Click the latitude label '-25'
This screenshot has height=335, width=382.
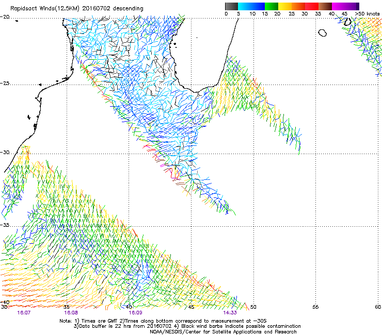[x=5, y=83]
